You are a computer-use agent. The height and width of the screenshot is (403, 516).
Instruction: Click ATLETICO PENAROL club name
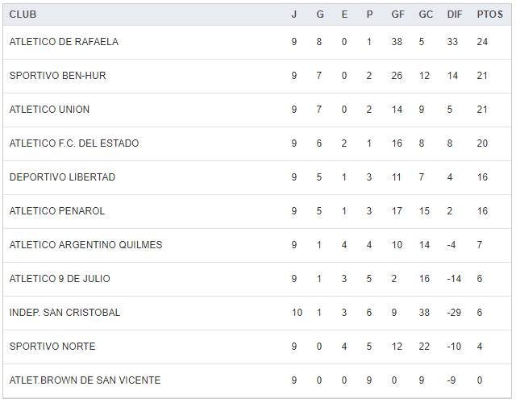(57, 211)
